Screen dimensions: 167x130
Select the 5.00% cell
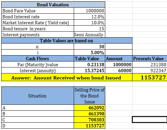point(89,53)
